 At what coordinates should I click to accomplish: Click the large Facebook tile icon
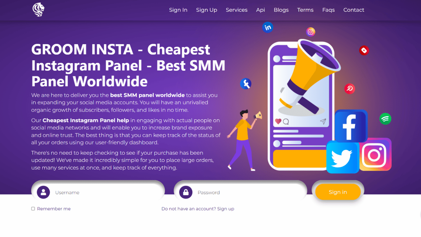point(351,126)
